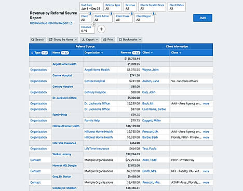This screenshot has width=243, height=191.
Task: Open the Bookmarks dropdown
Action: tap(130, 39)
